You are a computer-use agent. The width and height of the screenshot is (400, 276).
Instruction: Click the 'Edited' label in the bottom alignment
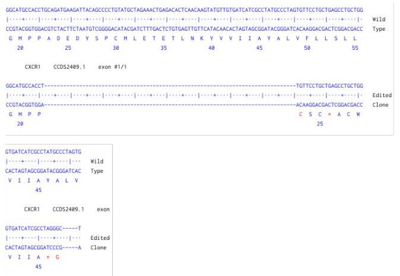100,238
